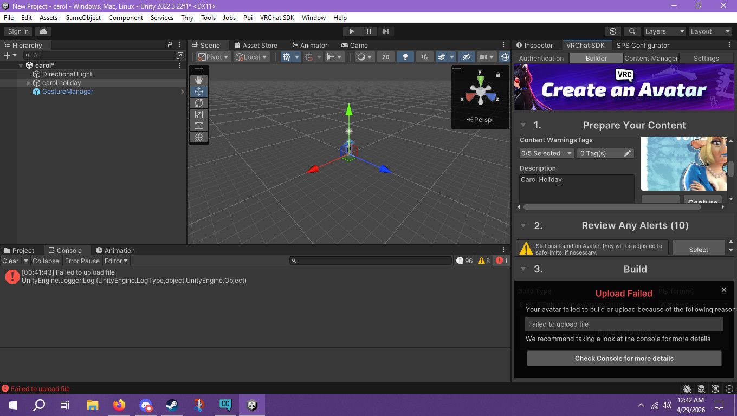The width and height of the screenshot is (737, 416).
Task: Toggle Console warnings filter (8)
Action: pos(484,261)
